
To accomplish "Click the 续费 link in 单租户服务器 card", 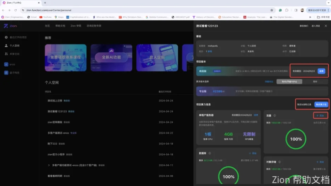I will pos(256,115).
